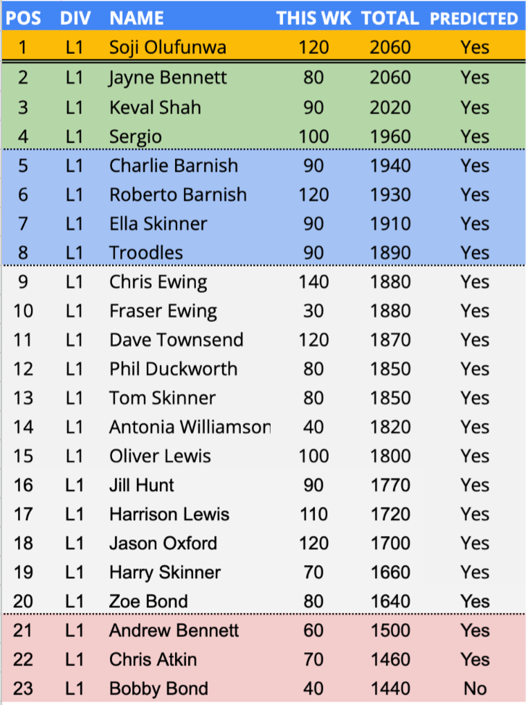Click Bobby Bond's predicted value No
This screenshot has height=705, width=526.
tap(475, 688)
